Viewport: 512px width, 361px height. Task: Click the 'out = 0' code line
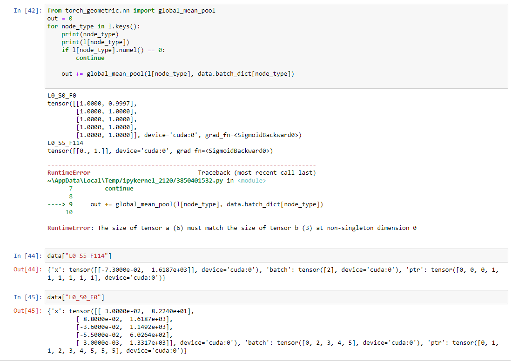tap(60, 19)
